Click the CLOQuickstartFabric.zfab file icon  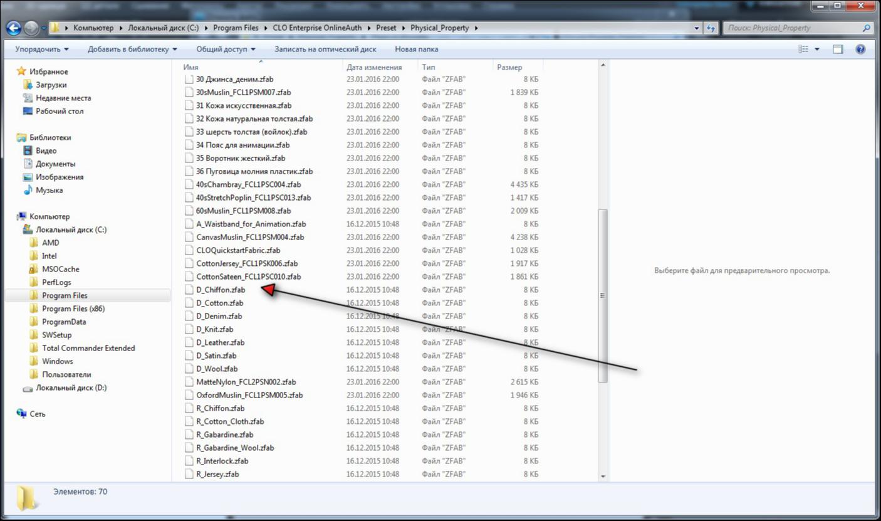(189, 250)
